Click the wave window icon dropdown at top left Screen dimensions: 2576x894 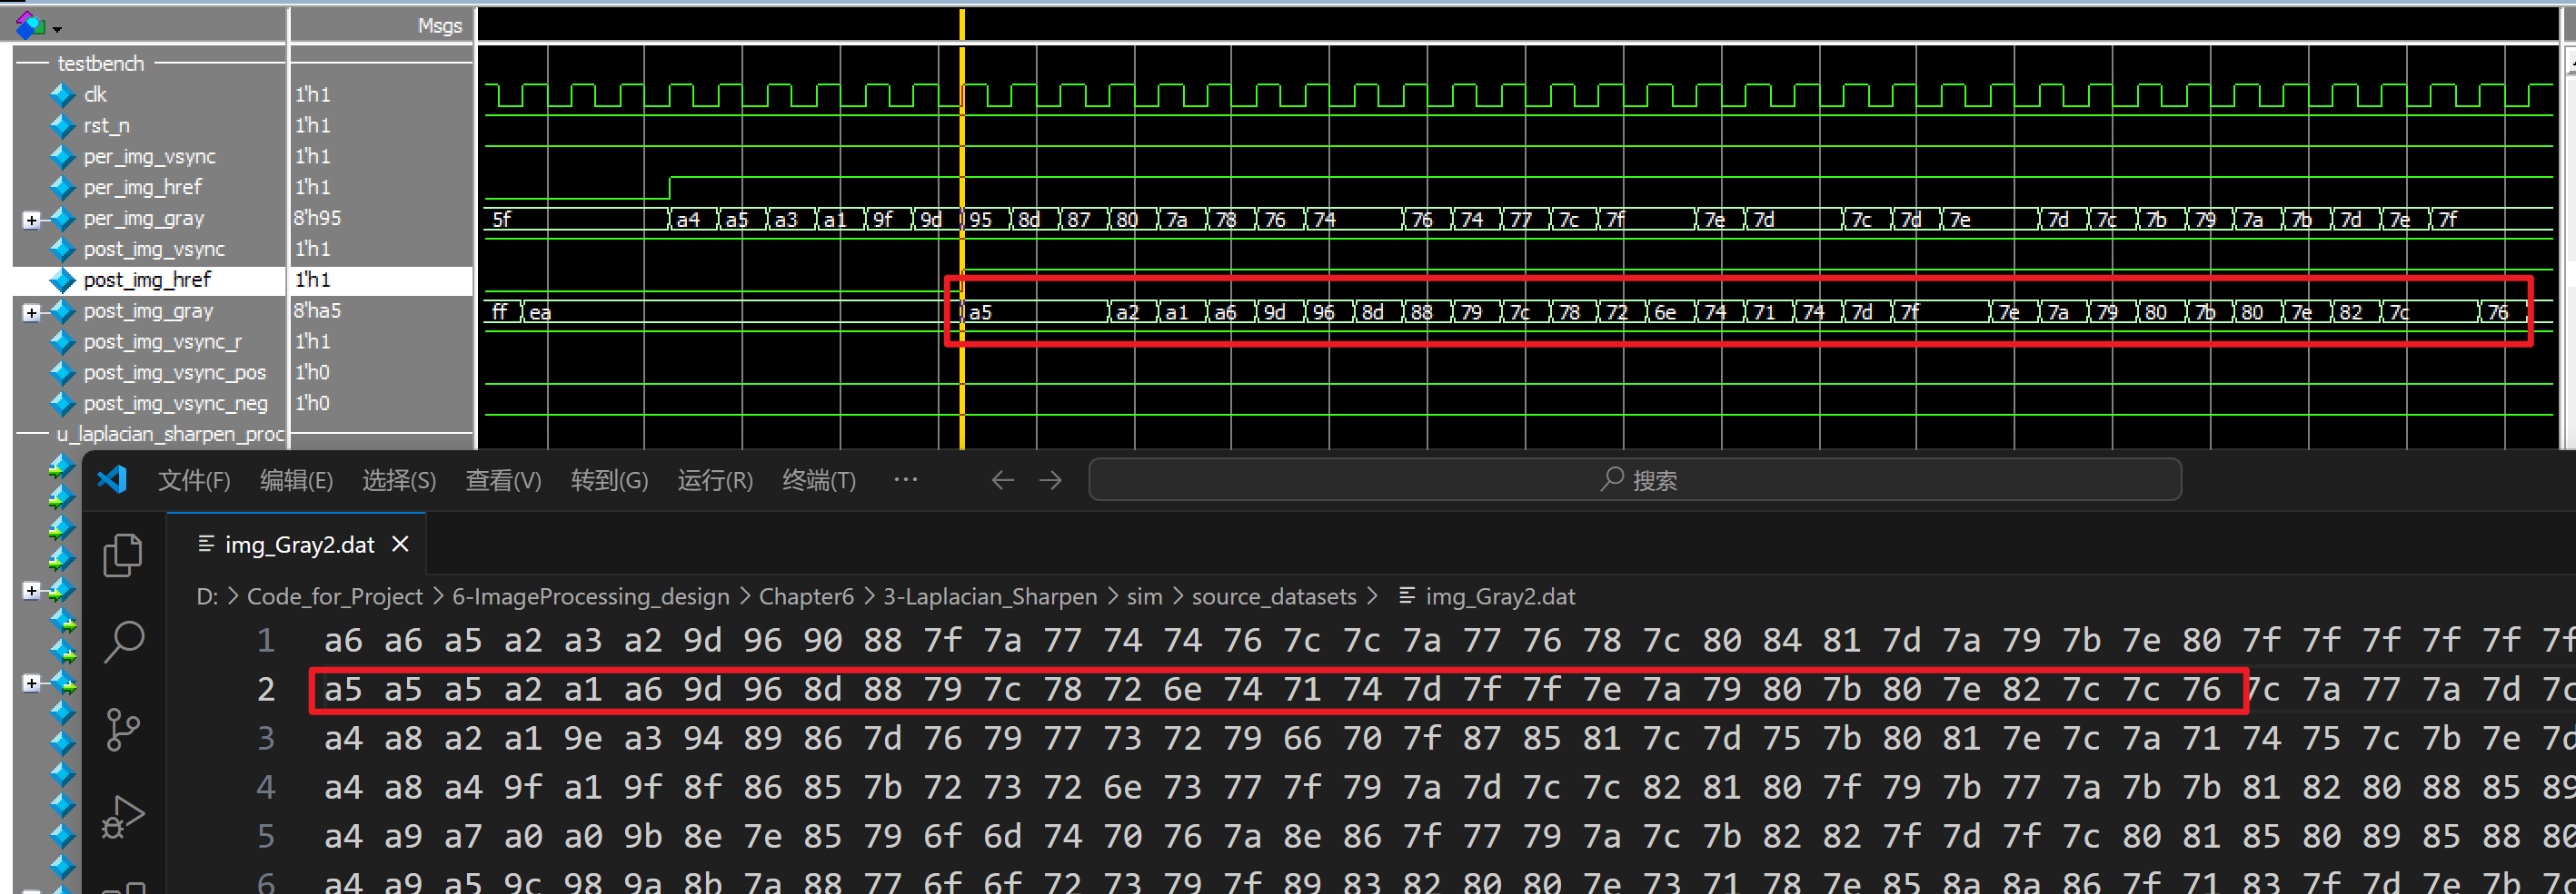tap(38, 25)
